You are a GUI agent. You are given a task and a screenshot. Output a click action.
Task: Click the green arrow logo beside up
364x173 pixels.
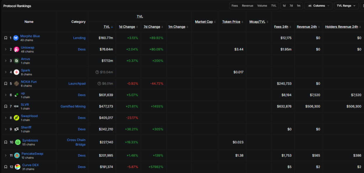(16, 95)
